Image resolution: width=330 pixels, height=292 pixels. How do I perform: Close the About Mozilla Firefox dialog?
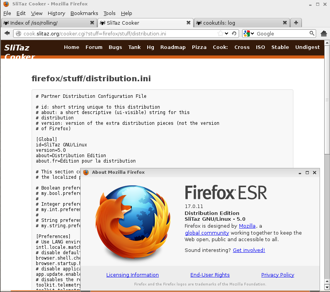click(315, 173)
